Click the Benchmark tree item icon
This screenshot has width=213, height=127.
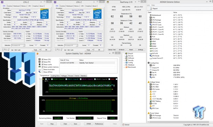click(x=126, y=67)
